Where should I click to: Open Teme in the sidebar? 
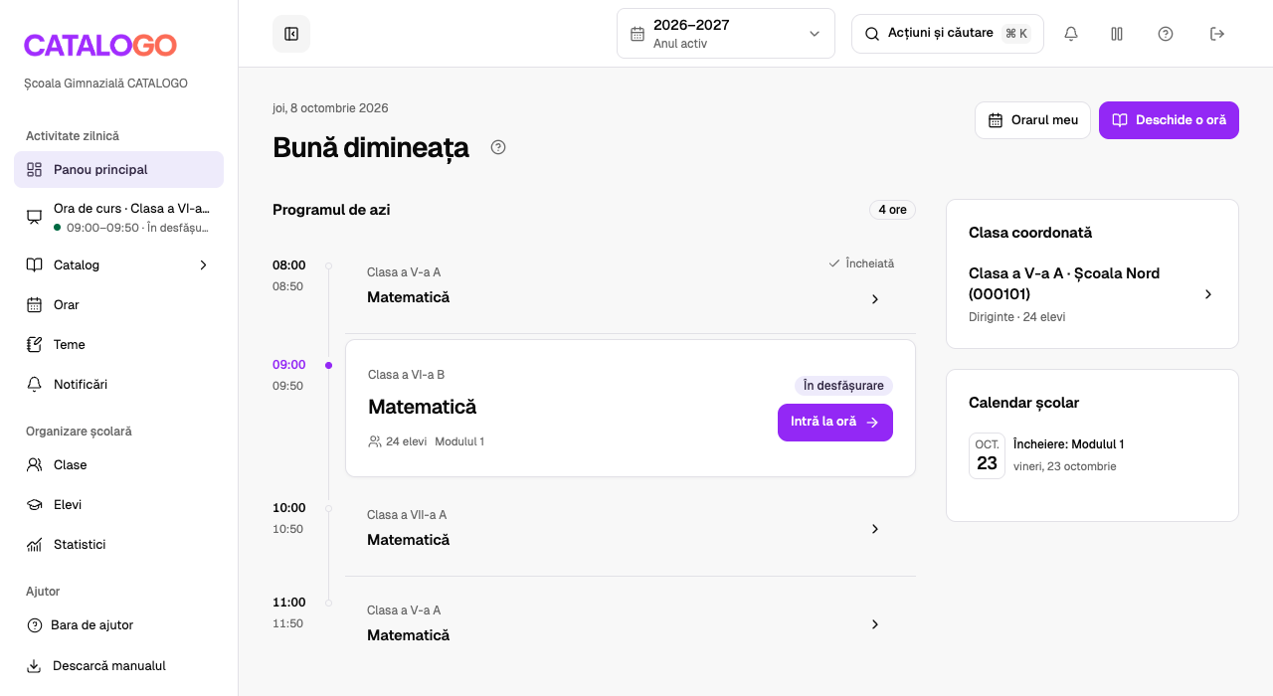click(118, 345)
